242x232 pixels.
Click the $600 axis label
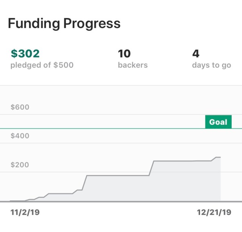click(x=20, y=107)
